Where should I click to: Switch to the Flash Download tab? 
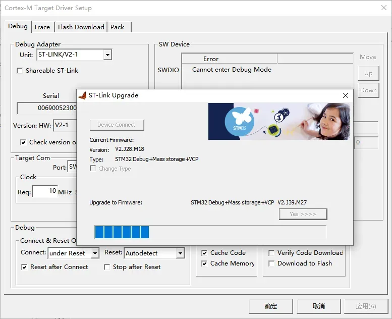[81, 27]
